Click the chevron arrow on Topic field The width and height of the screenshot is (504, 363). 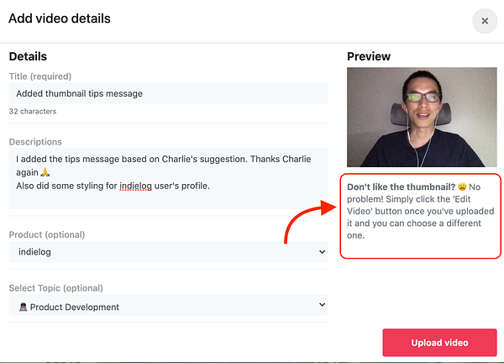pos(322,304)
